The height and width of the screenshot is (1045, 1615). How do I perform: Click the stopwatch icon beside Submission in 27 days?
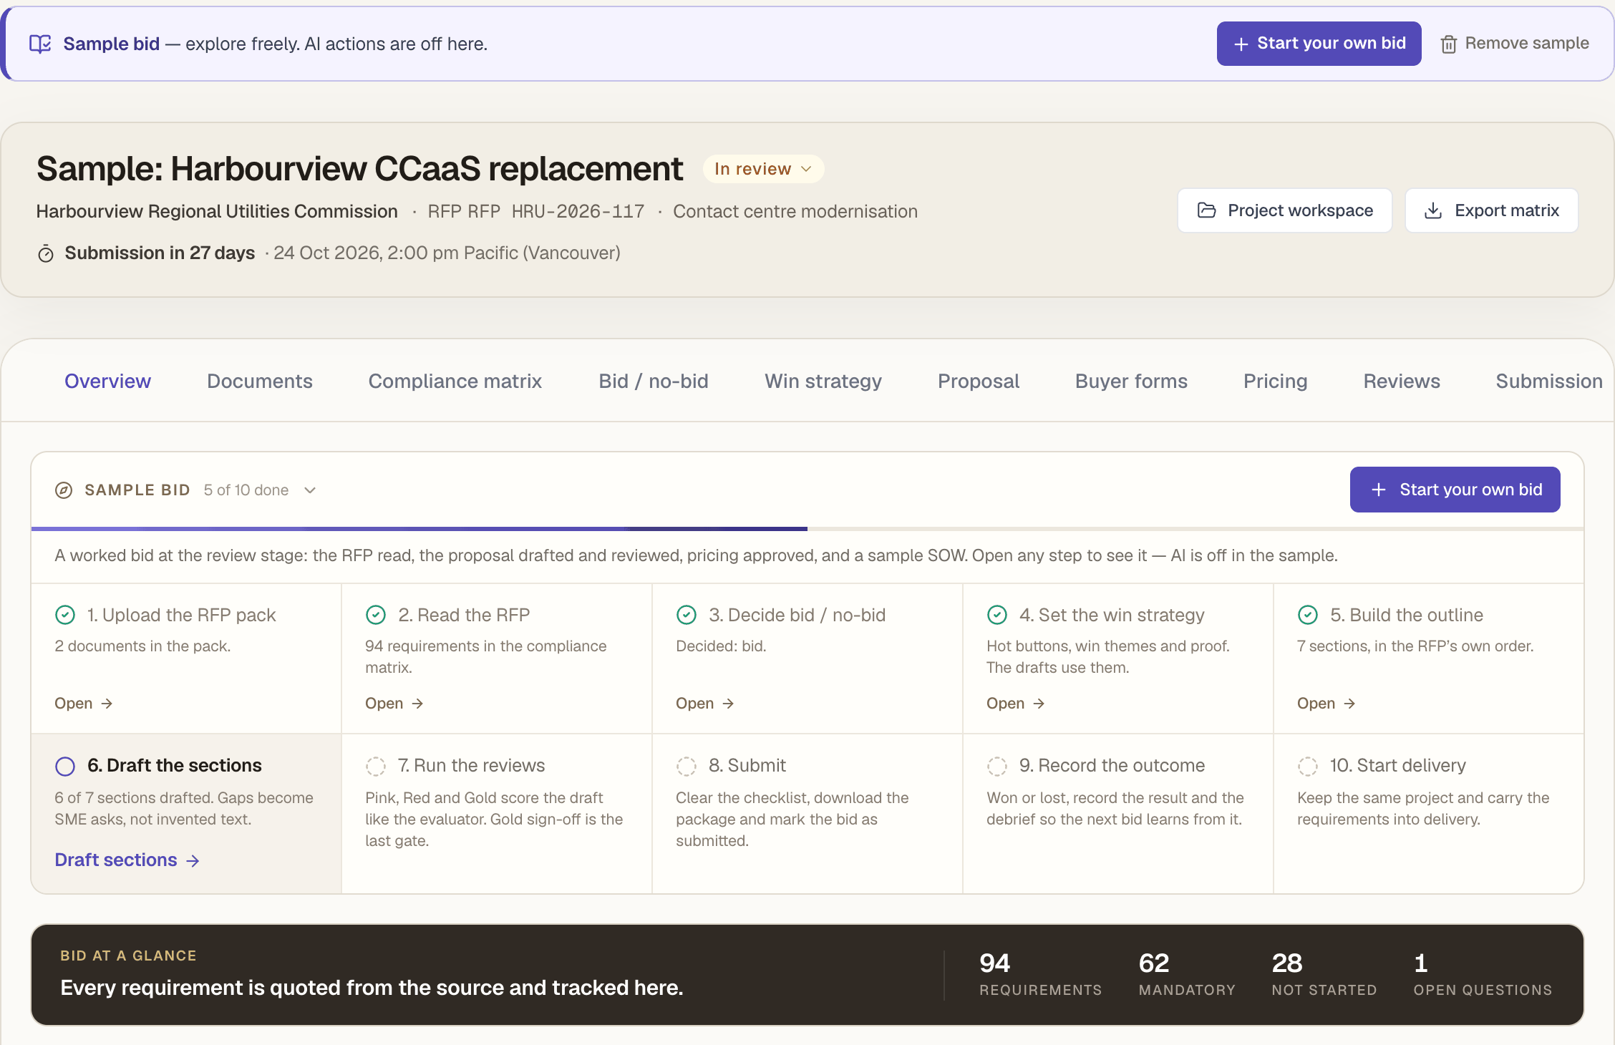pos(46,253)
